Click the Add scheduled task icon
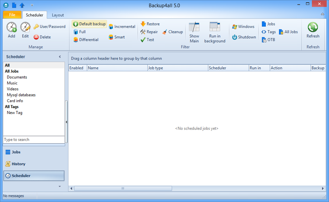The height and width of the screenshot is (202, 329). click(12, 27)
